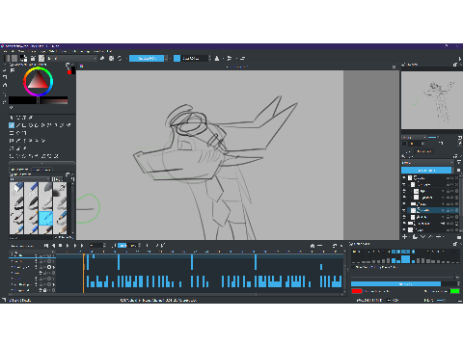
Task: Close the open canvas document tab
Action: click(394, 67)
